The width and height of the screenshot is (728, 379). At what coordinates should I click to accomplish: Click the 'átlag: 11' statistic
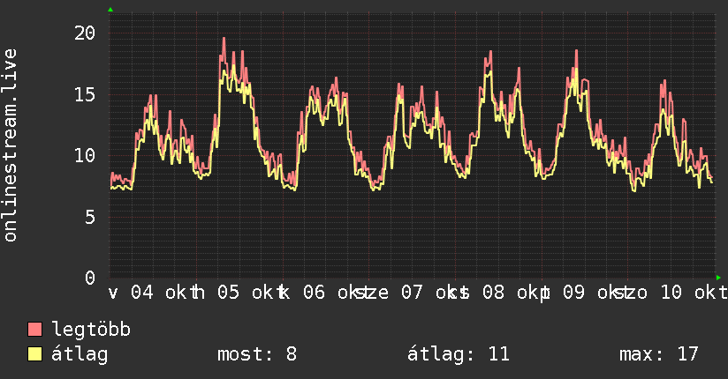pos(459,354)
